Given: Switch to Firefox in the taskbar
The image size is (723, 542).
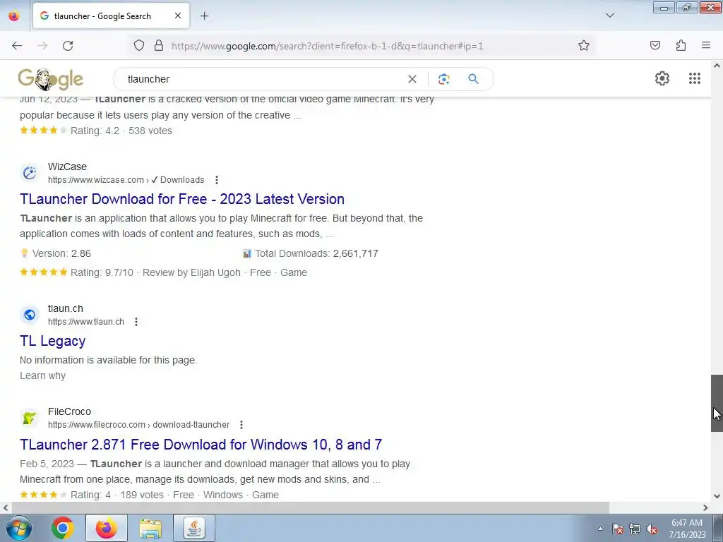Looking at the screenshot, I should point(106,528).
